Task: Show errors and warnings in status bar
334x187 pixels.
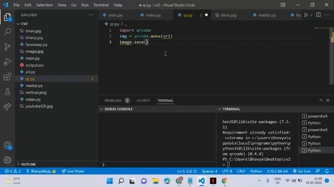Action: coord(13,171)
